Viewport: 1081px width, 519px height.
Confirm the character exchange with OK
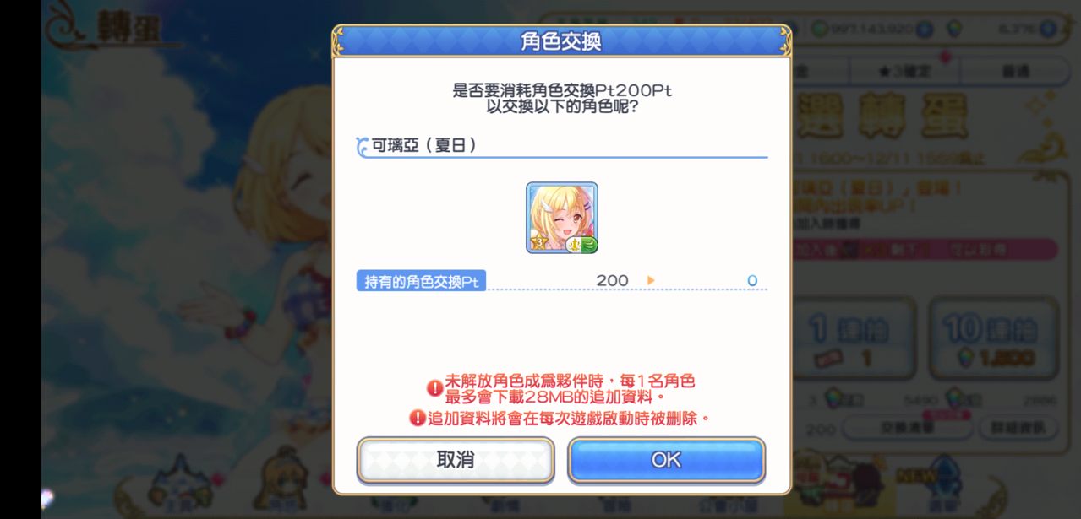coord(666,460)
